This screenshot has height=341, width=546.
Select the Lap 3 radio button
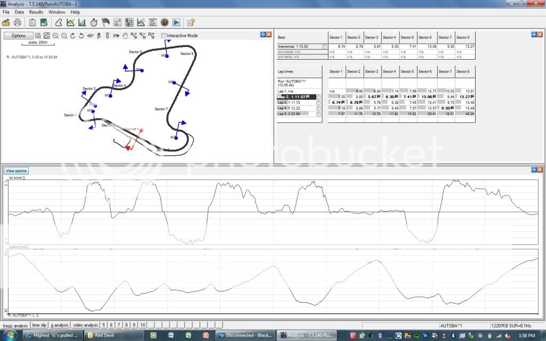tap(318, 102)
